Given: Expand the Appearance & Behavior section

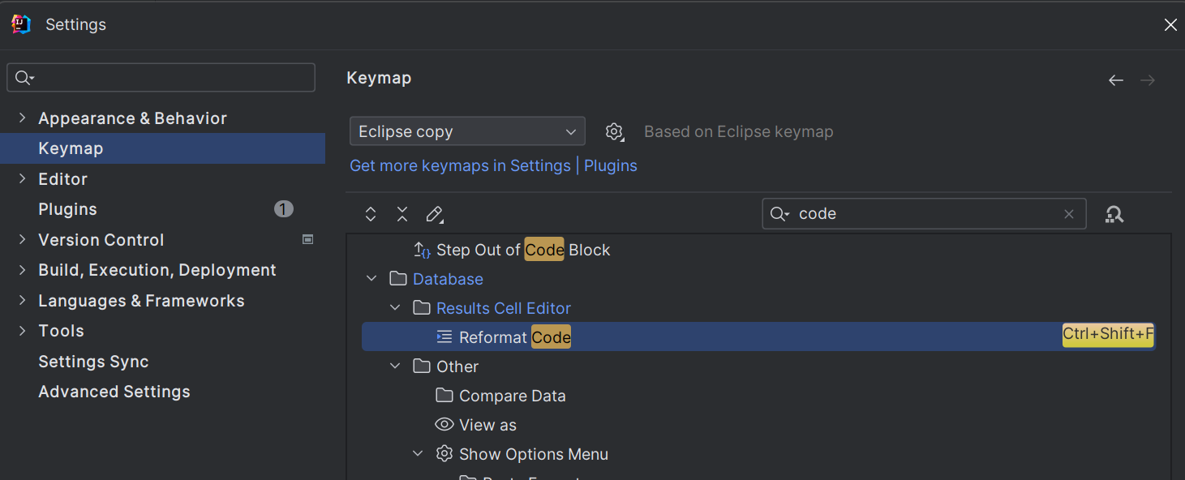Looking at the screenshot, I should pyautogui.click(x=22, y=118).
